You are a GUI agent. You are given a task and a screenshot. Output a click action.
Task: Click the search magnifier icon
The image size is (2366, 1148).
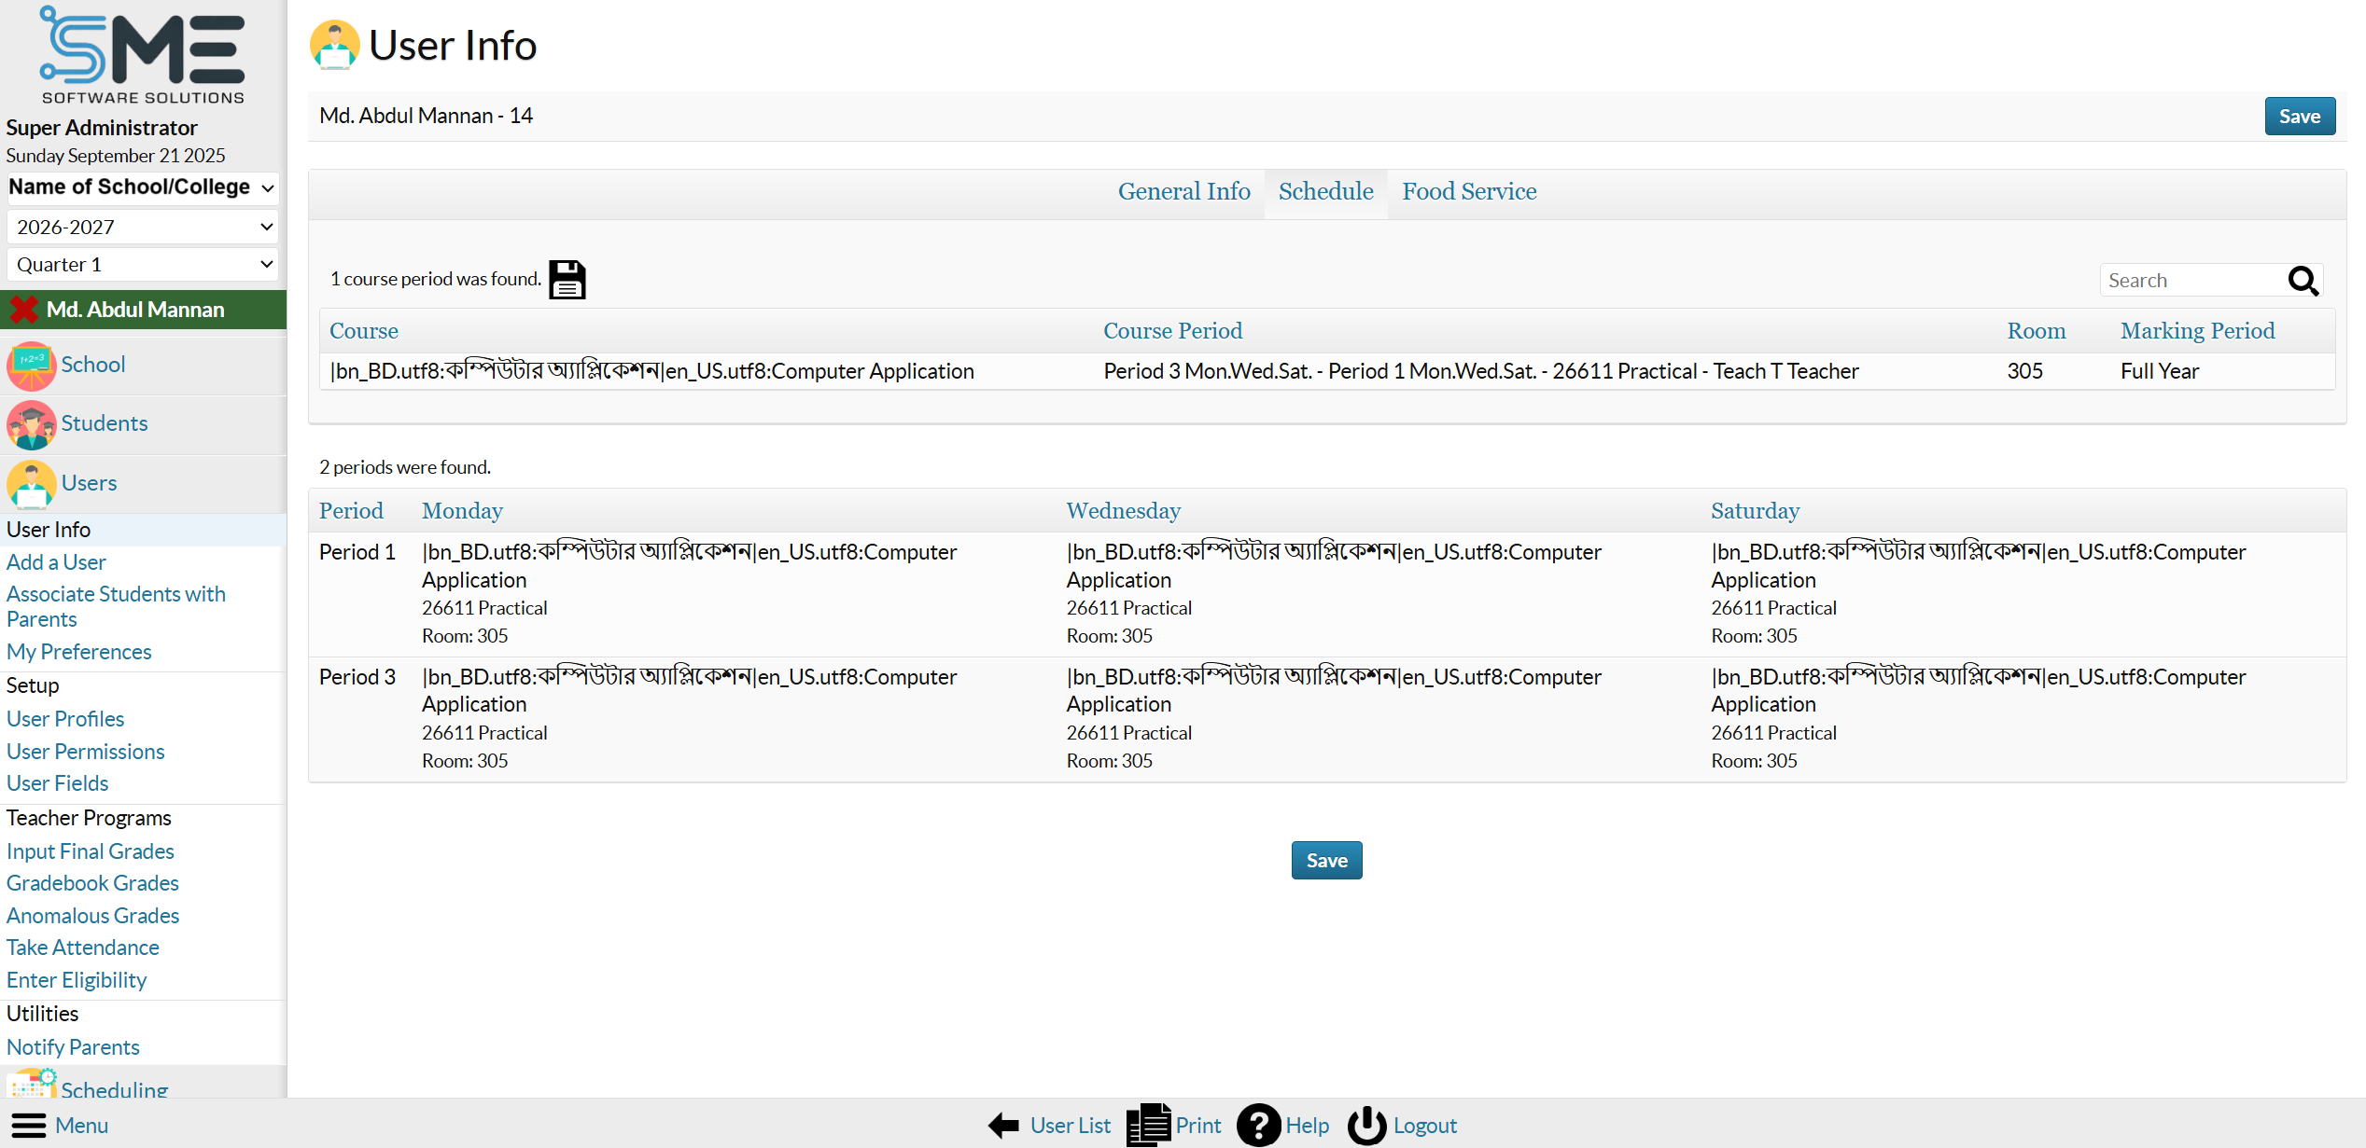pos(2303,281)
